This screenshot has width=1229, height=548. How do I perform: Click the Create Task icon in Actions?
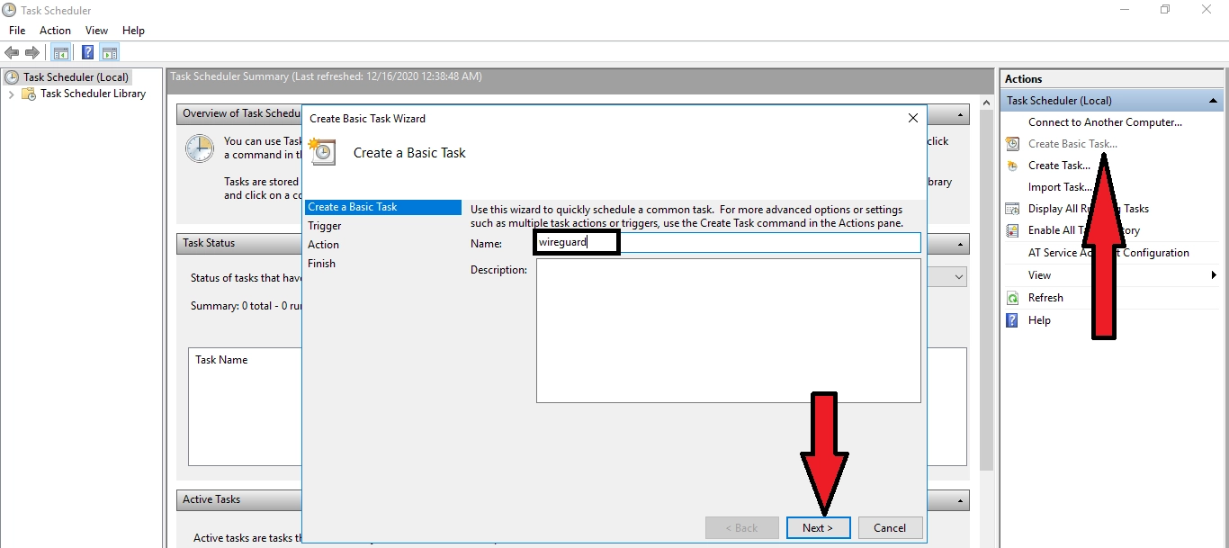[1012, 166]
